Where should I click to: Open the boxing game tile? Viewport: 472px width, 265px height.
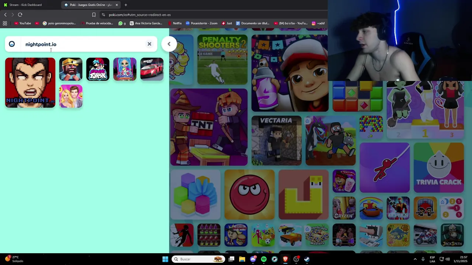coord(344,235)
